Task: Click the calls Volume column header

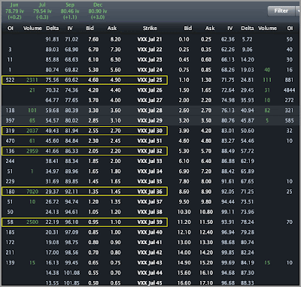Action: tap(32, 29)
